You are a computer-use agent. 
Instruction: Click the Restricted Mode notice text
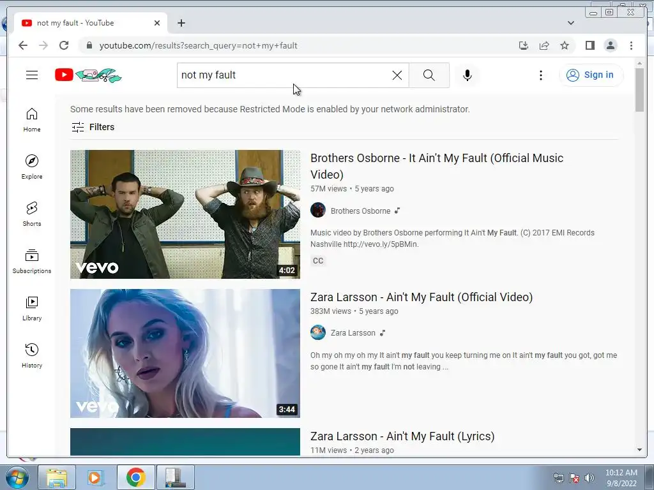point(270,109)
